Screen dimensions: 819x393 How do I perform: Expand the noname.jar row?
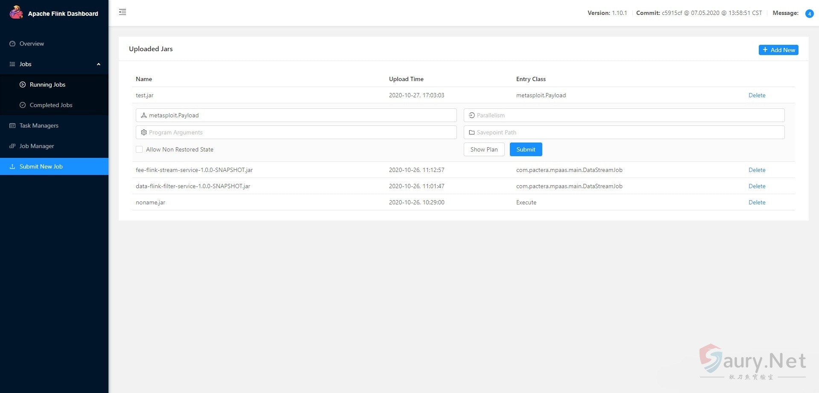(150, 202)
